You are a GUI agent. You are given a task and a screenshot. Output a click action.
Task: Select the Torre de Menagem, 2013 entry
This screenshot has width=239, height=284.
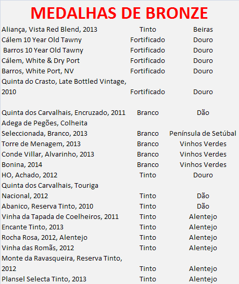click(x=41, y=144)
